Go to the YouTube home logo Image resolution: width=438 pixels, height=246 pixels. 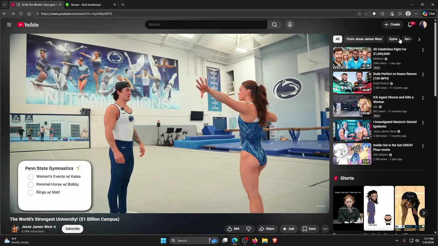pyautogui.click(x=28, y=25)
